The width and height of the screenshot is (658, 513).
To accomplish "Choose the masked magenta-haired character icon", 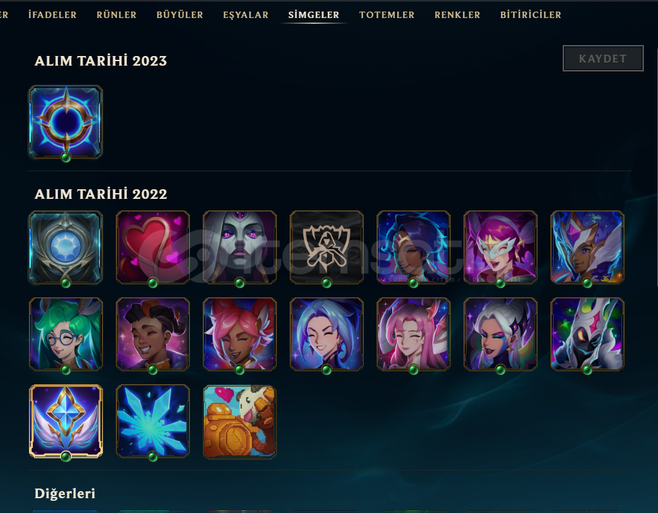I will point(500,247).
